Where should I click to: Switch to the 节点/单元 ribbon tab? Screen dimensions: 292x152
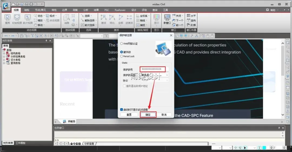coord(40,10)
